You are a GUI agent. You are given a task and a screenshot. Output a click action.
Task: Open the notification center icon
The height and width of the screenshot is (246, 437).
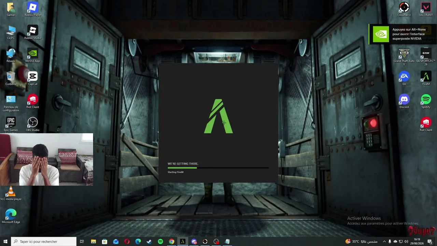pyautogui.click(x=429, y=242)
